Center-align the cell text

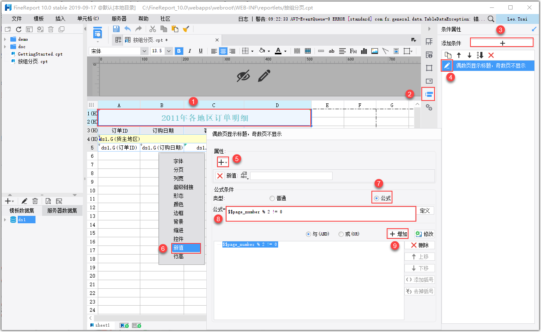point(223,51)
